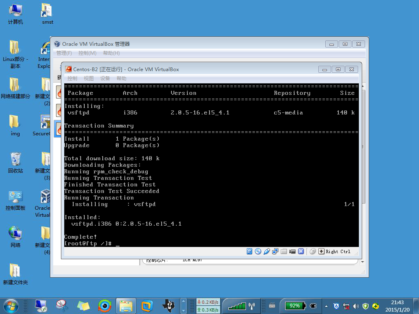Open 帮助(H) menu in VirtualBox manager
The height and width of the screenshot is (314, 419).
click(x=111, y=53)
